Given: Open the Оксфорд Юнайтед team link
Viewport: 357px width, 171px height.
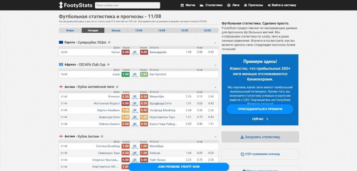Looking at the screenshot, I should click(163, 110).
